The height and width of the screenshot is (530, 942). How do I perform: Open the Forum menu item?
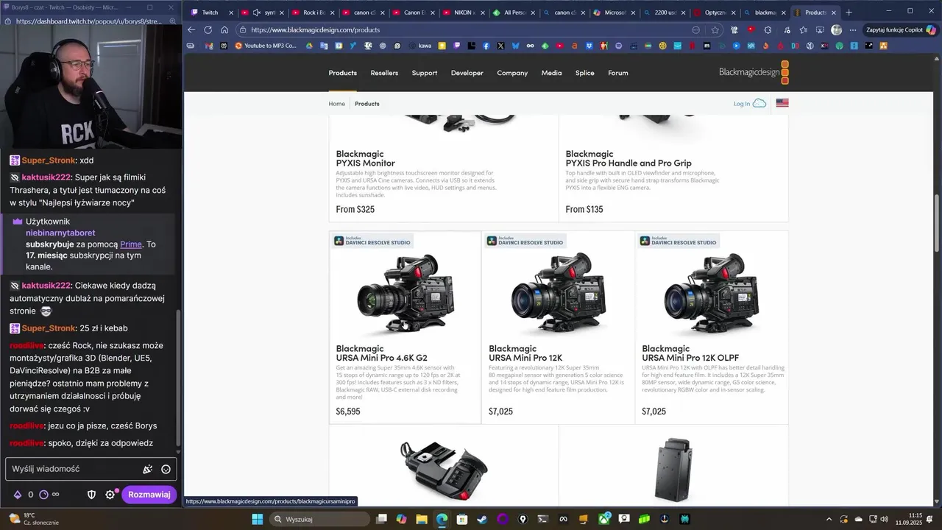coord(618,73)
